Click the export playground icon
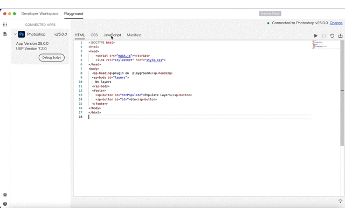The image size is (345, 216). pyautogui.click(x=340, y=36)
